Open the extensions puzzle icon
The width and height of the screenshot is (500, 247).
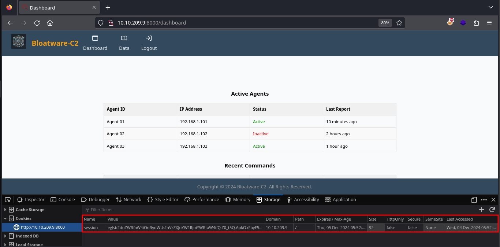476,23
